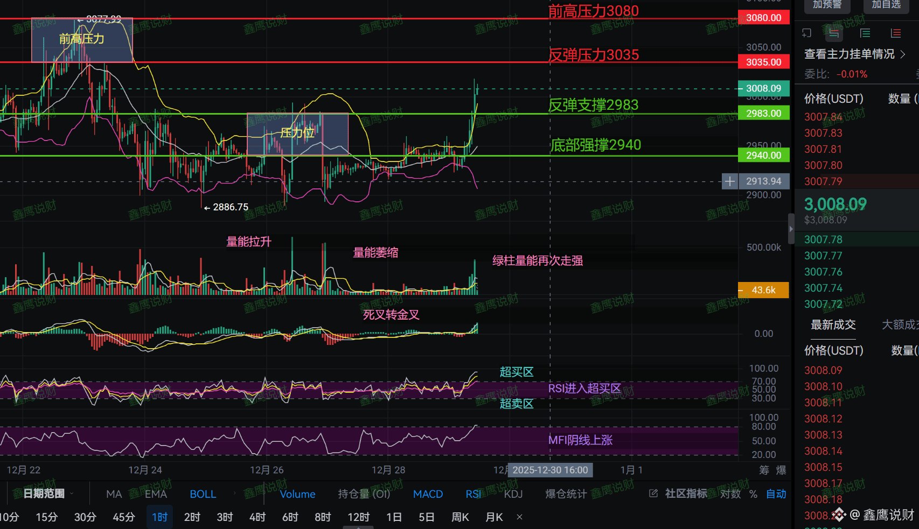Select the 4时 timeframe
Viewport: 919px width, 529px height.
tap(257, 517)
